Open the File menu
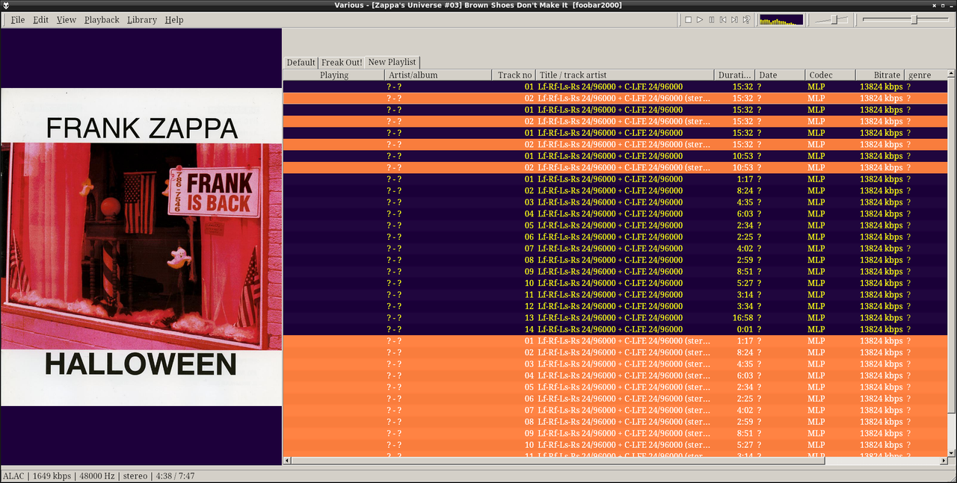Screen dimensions: 957x483 [x=18, y=20]
